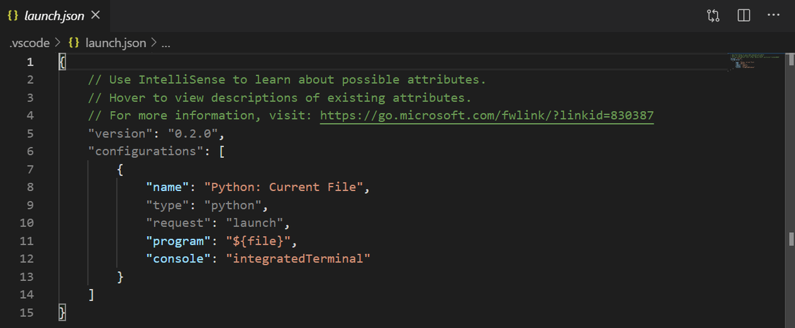Open the launch.json breadcrumb item
This screenshot has width=795, height=328.
(x=115, y=43)
